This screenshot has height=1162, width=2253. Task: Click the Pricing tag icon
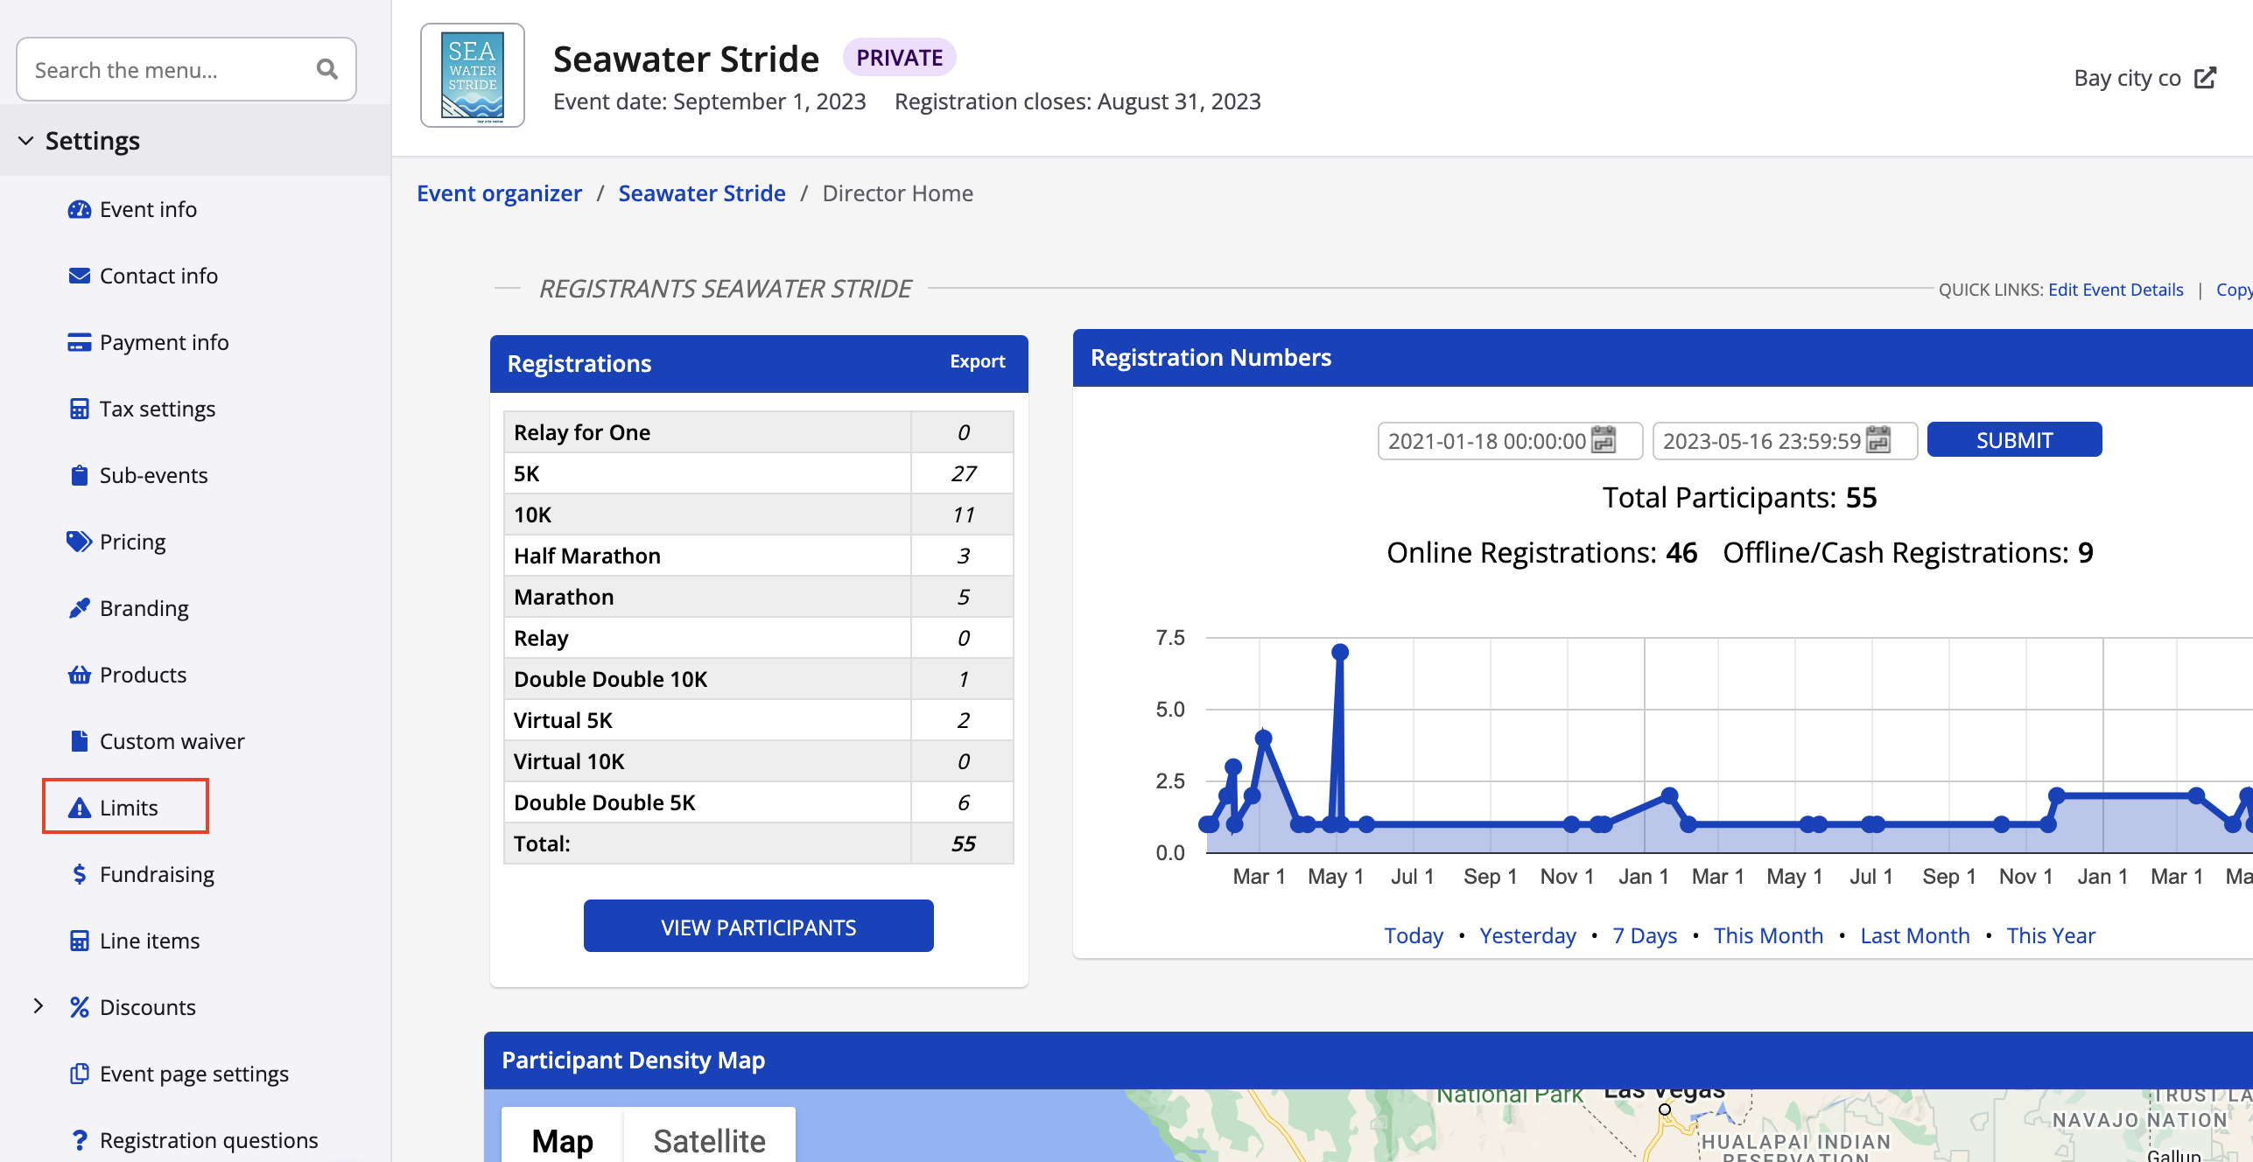click(x=79, y=542)
